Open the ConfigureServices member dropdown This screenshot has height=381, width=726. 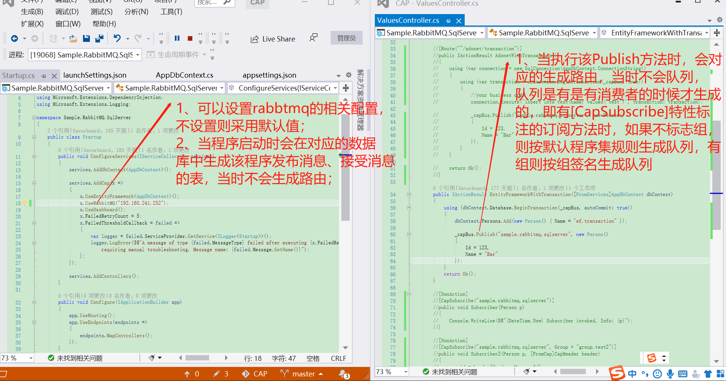[283, 88]
